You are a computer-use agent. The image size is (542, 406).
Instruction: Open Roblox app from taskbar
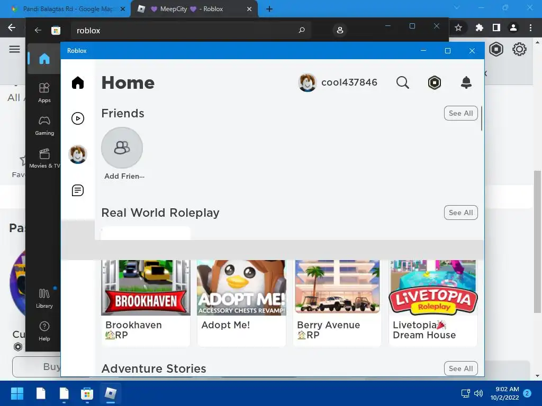click(110, 393)
